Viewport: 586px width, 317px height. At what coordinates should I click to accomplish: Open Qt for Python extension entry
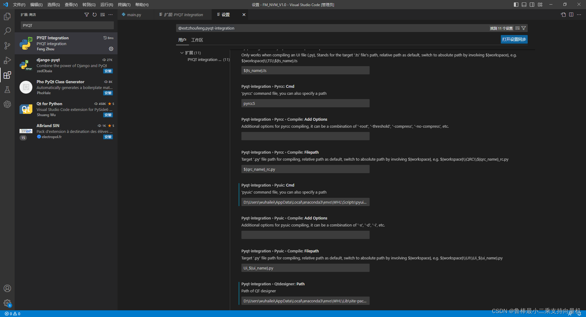pos(66,109)
